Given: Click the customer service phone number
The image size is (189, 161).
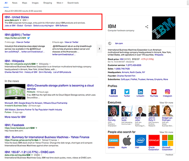Looking at the screenshot, I should (x=134, y=65).
